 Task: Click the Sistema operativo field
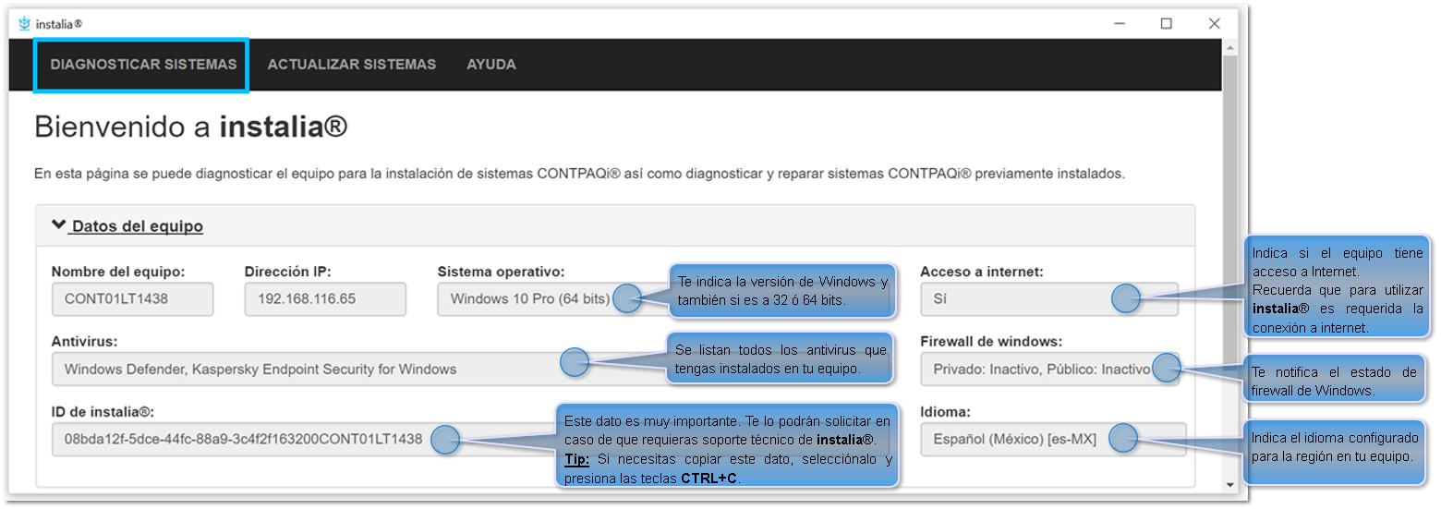click(540, 299)
